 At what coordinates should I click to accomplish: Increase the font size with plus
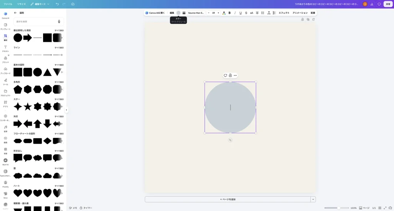coord(219,13)
